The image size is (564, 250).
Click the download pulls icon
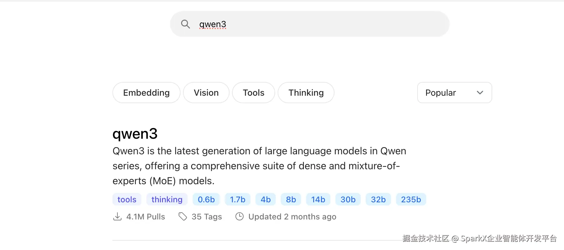point(117,217)
